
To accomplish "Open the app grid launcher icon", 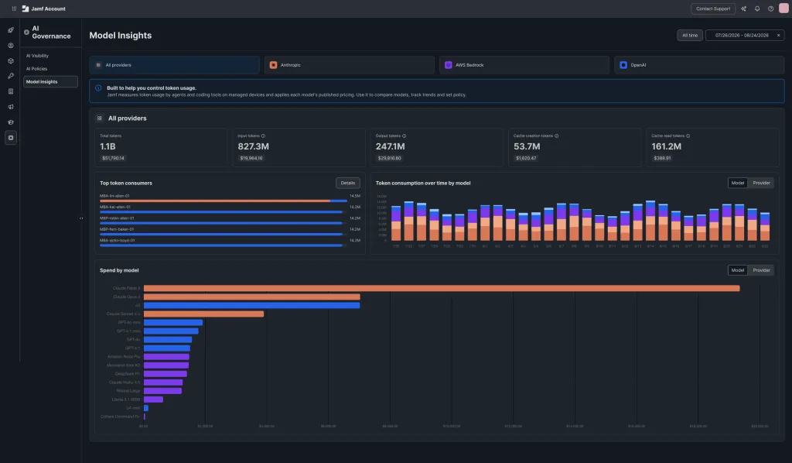I will point(14,9).
